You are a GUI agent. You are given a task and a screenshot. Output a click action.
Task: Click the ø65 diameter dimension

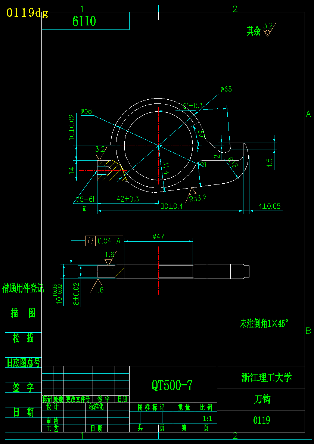click(x=226, y=90)
